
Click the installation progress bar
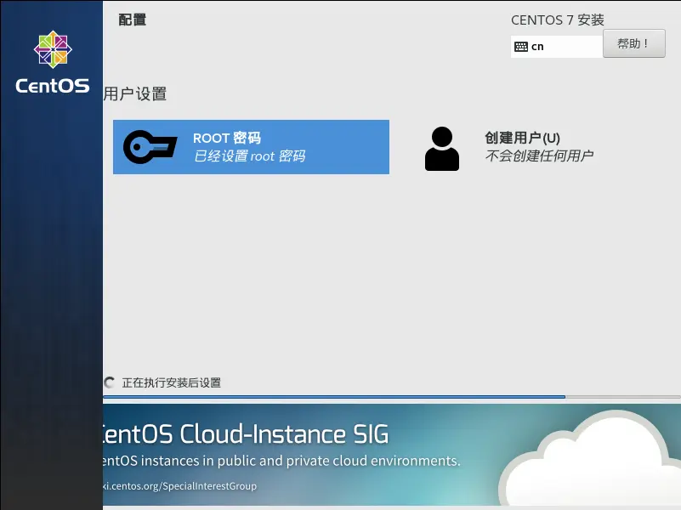coord(392,397)
